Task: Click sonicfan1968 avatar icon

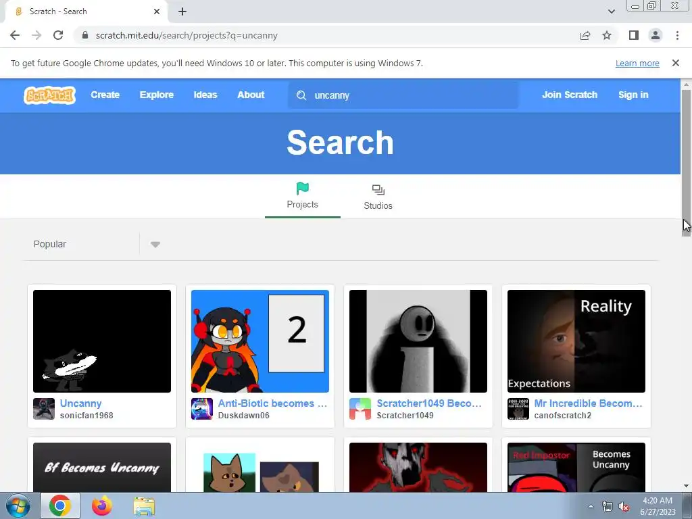Action: (x=44, y=409)
